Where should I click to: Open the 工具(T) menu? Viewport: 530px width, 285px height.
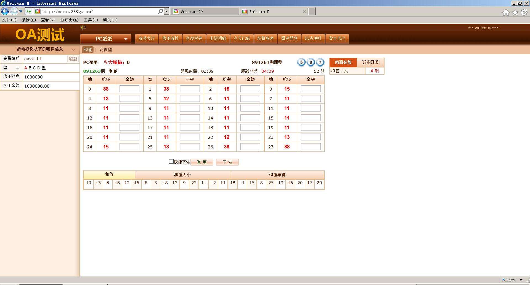point(91,20)
